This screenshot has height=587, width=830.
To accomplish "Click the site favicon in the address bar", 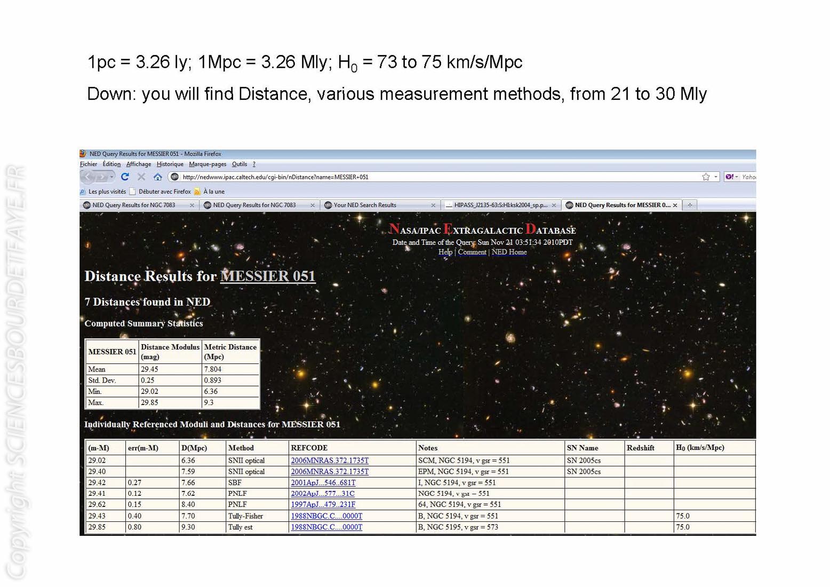I will [174, 177].
